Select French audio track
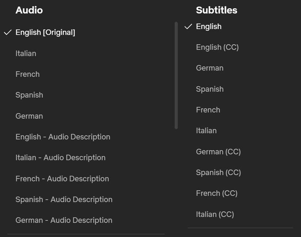The height and width of the screenshot is (237, 301). click(27, 74)
